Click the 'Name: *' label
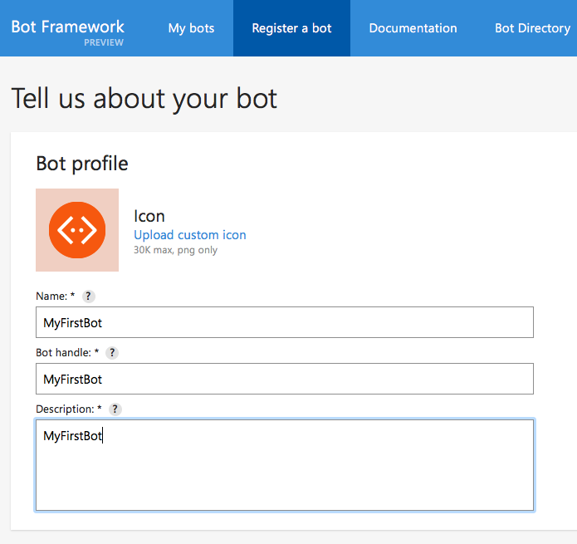577x544 pixels. [55, 297]
